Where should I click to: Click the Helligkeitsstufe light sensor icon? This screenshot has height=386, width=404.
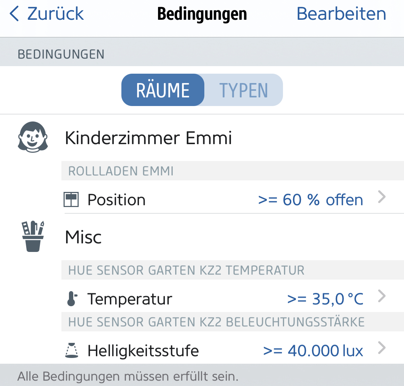(72, 350)
